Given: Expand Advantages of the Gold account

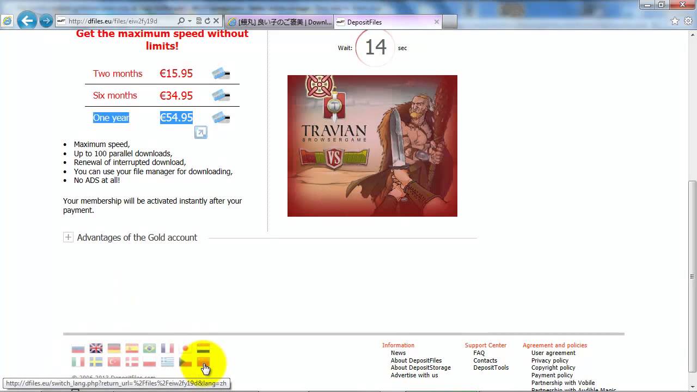Looking at the screenshot, I should 68,237.
